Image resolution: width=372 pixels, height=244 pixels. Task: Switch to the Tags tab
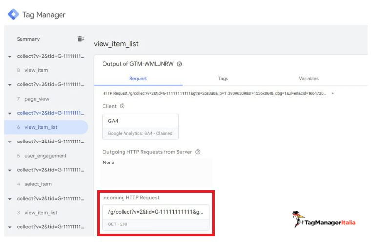tap(223, 78)
